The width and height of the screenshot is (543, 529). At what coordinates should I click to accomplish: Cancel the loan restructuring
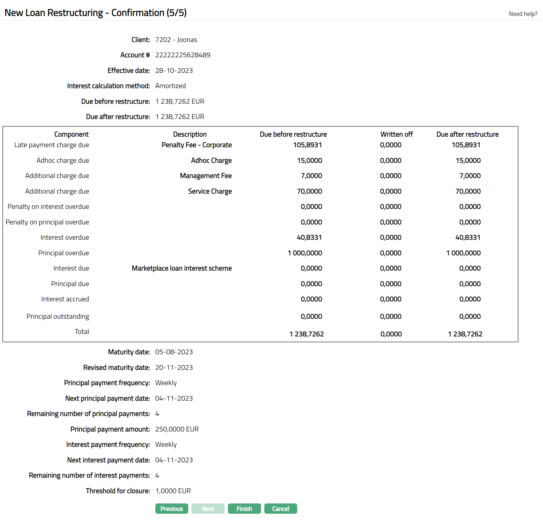tap(280, 508)
